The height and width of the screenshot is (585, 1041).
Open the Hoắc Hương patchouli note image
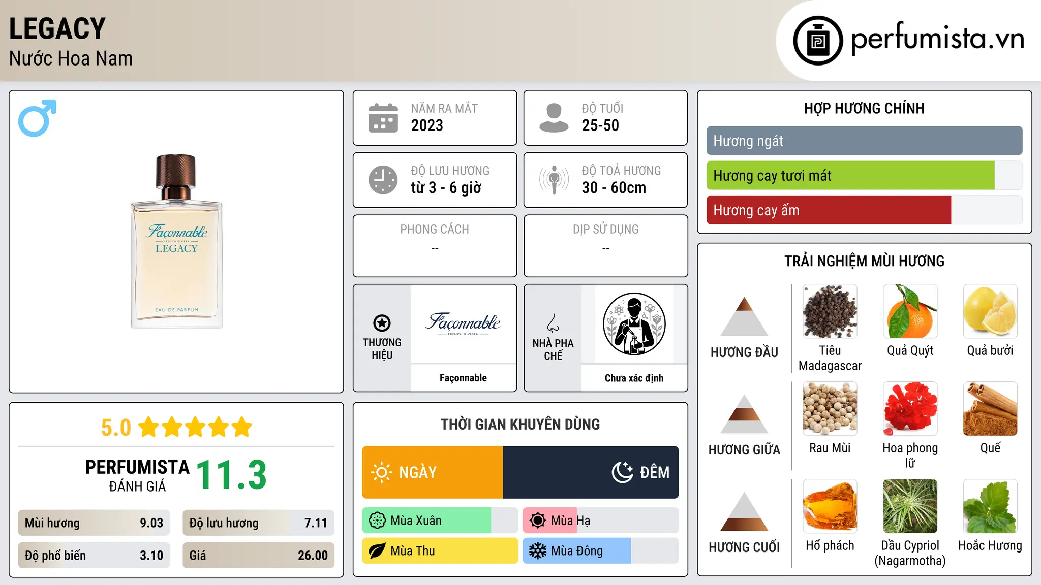(x=990, y=506)
